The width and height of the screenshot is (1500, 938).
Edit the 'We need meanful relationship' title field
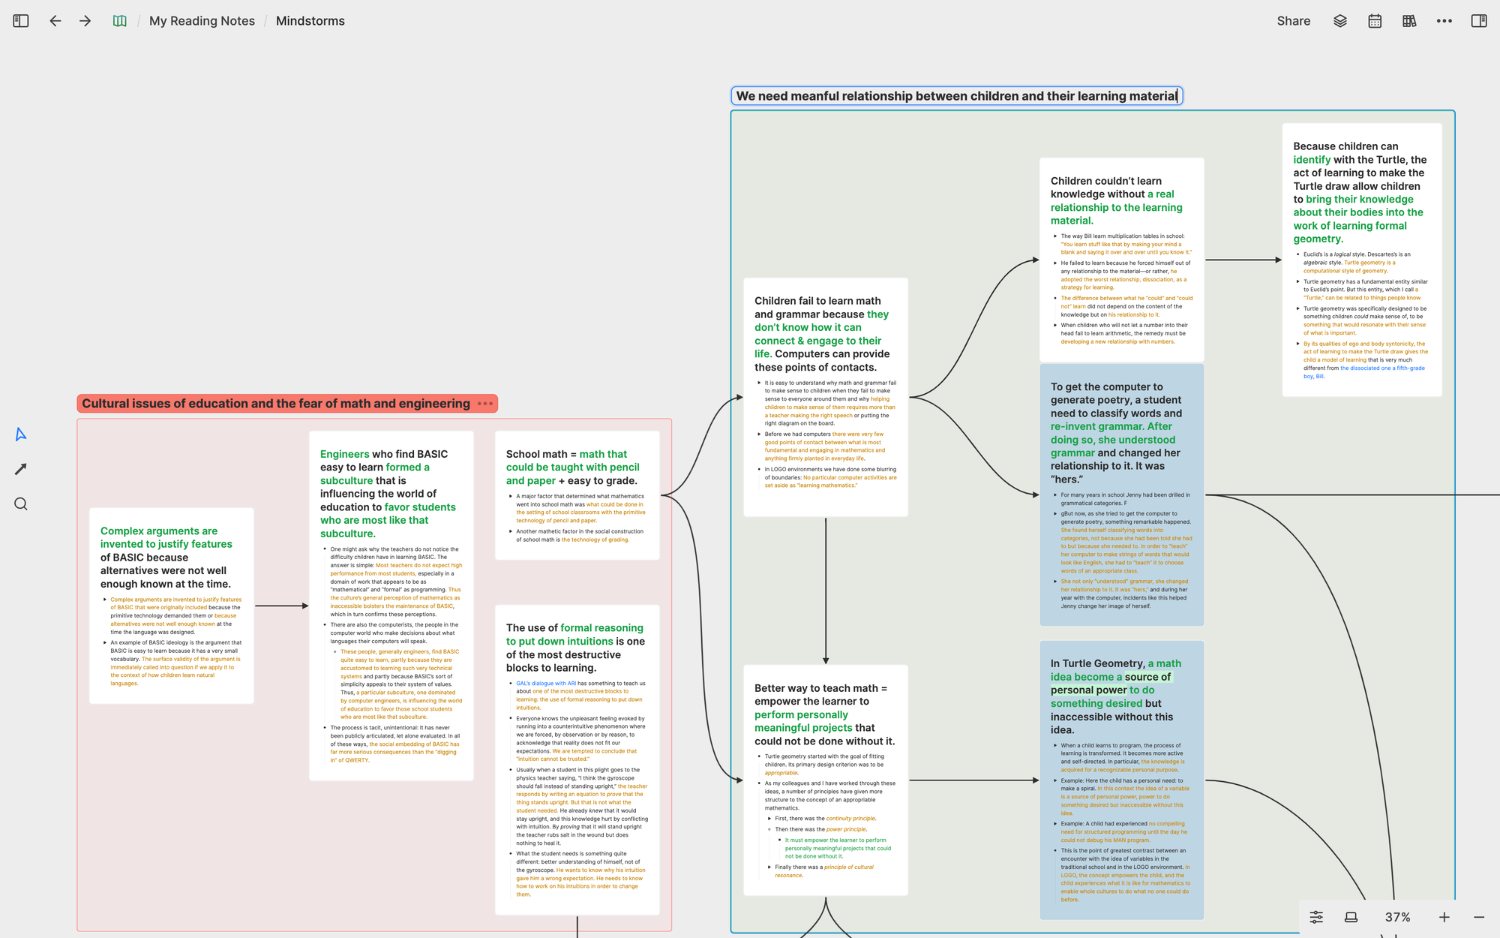point(956,96)
